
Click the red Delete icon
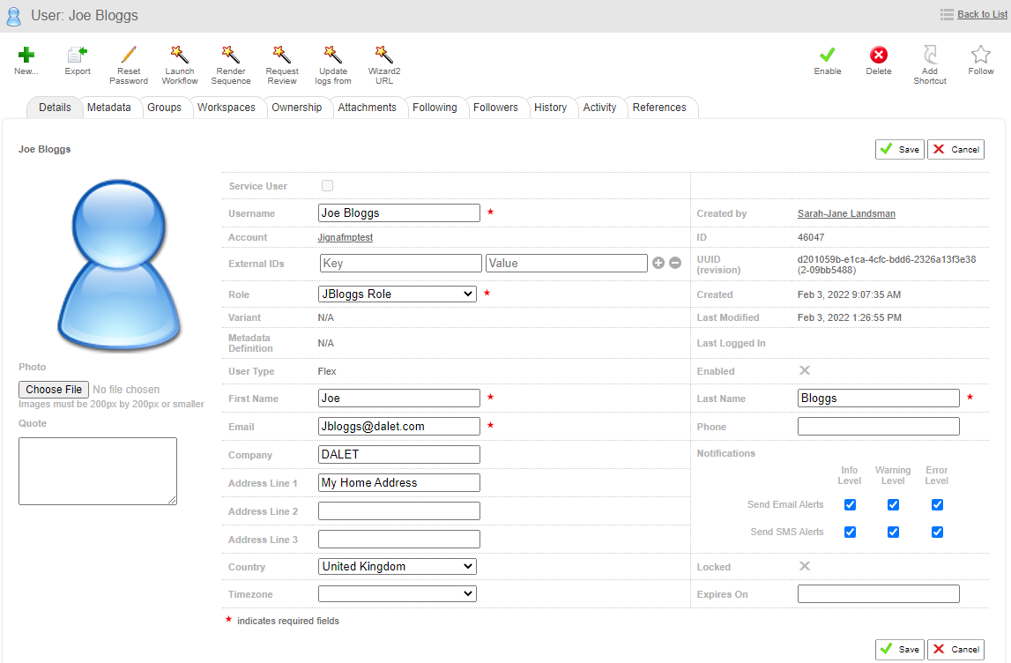coord(878,55)
